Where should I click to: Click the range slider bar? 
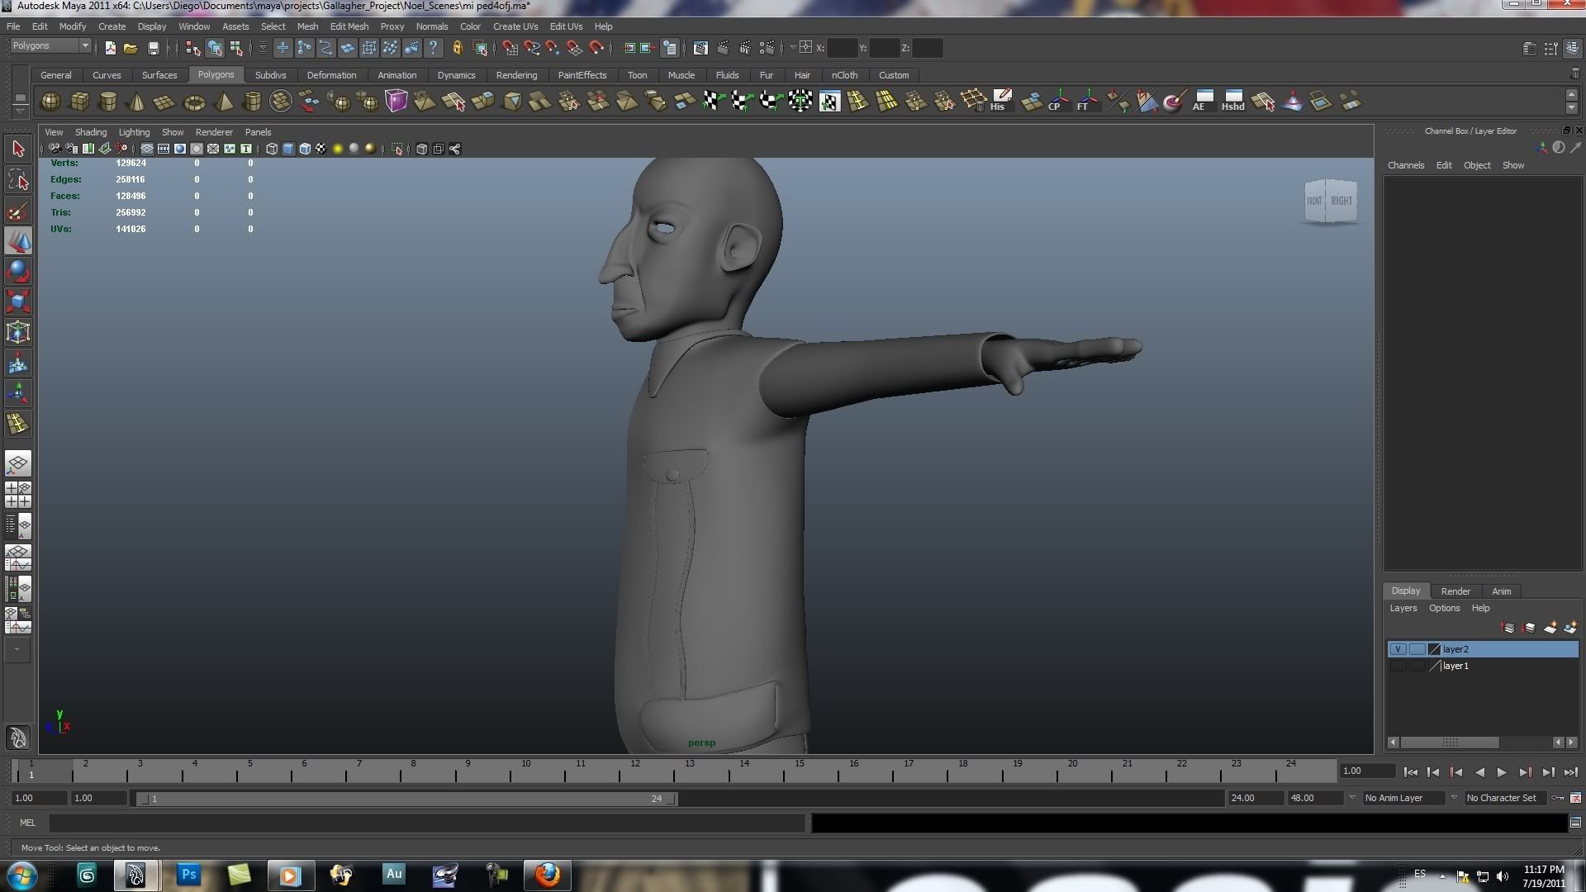(x=407, y=799)
